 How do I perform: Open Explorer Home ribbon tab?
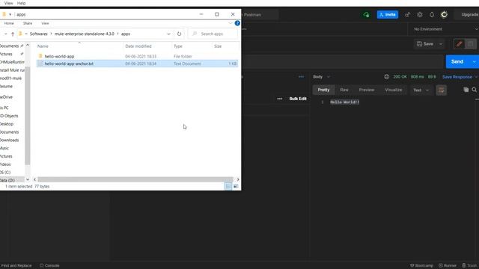[x=9, y=23]
